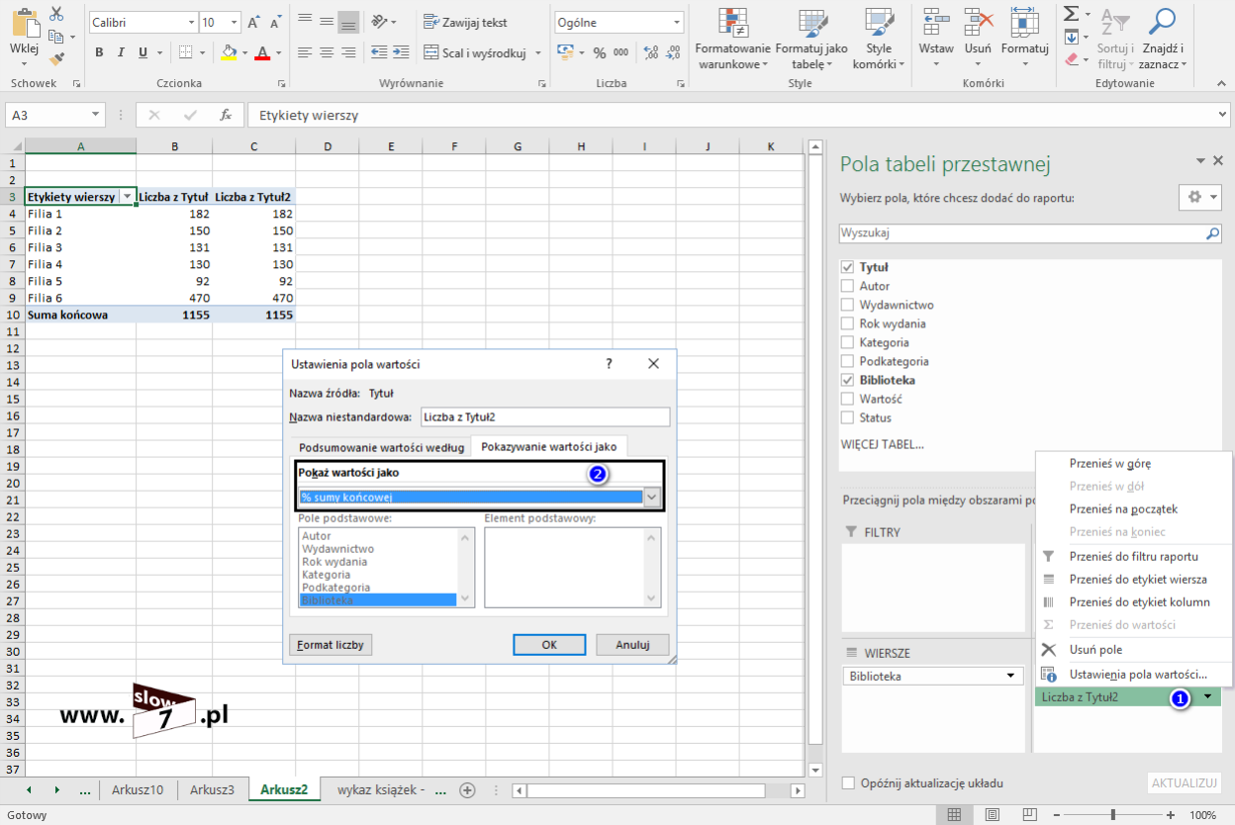Click OK in the Ustawienia pola wartości dialog
The height and width of the screenshot is (825, 1235).
click(x=549, y=644)
